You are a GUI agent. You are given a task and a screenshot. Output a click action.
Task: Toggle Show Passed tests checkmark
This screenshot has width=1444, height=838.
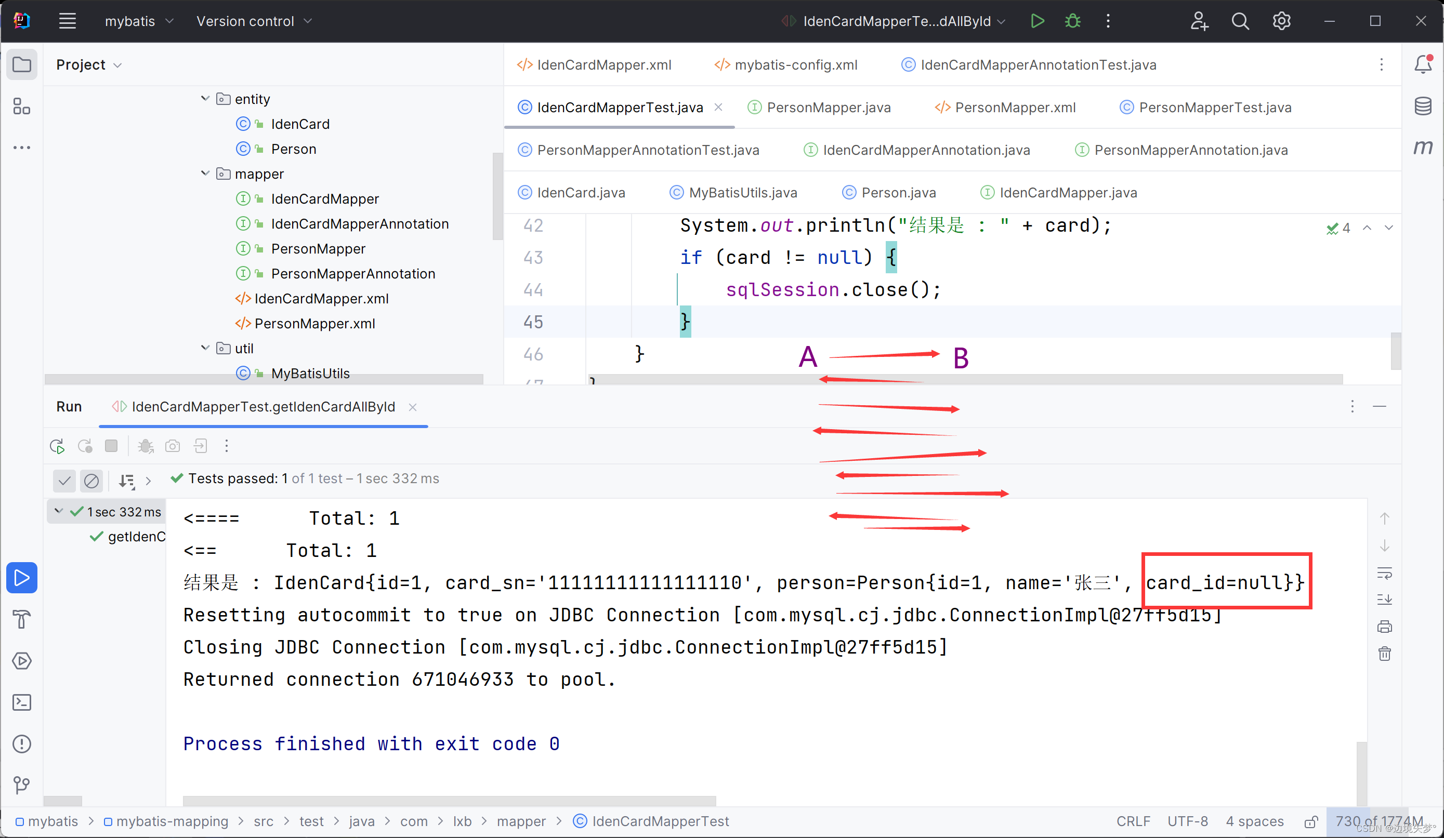click(64, 481)
